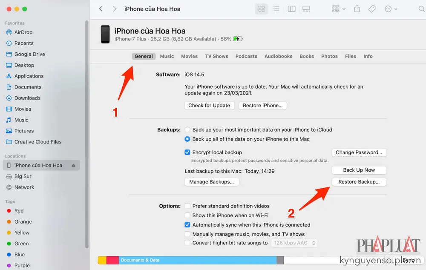The width and height of the screenshot is (426, 270).
Task: Switch to the TV Shows tab
Action: (x=216, y=56)
